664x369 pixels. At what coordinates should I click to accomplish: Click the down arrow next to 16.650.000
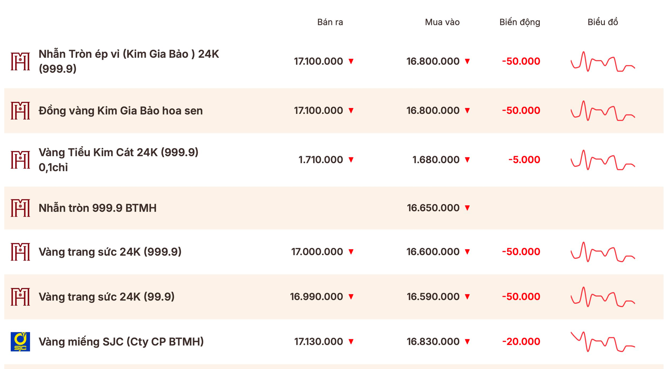(x=467, y=208)
